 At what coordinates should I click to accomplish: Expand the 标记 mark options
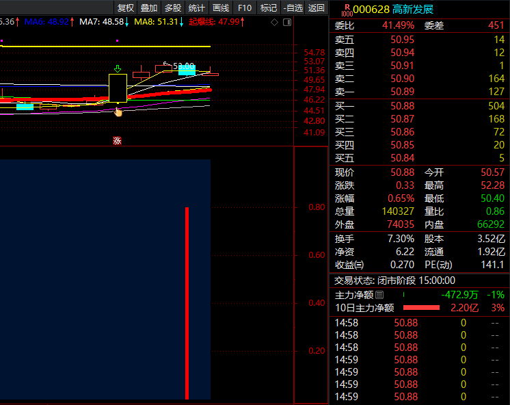click(x=269, y=8)
